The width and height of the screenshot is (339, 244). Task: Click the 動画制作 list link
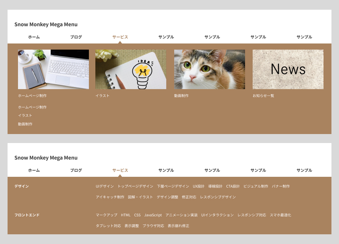(x=25, y=124)
